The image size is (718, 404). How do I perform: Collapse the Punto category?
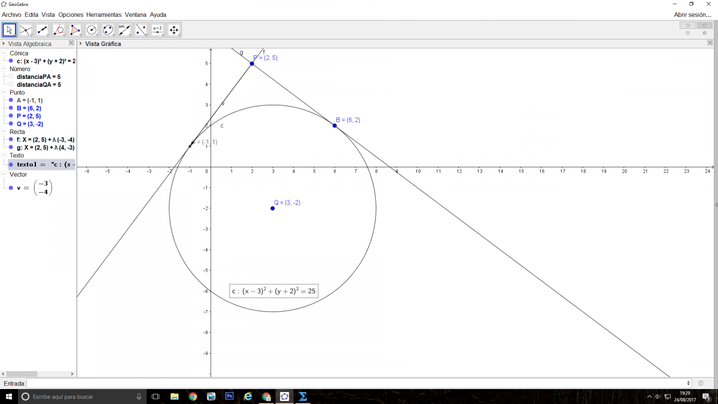click(x=5, y=93)
